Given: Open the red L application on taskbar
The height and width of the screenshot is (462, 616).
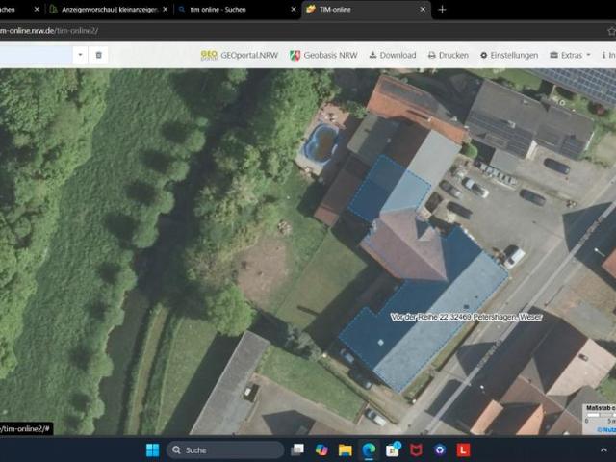Looking at the screenshot, I should [463, 450].
